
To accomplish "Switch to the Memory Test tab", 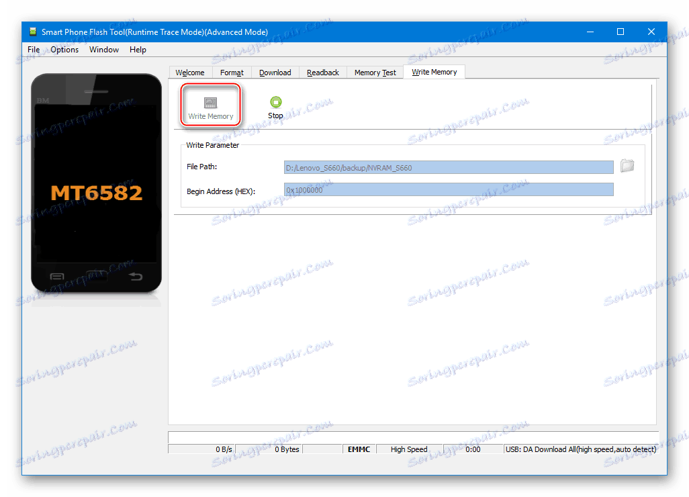I will pos(375,72).
